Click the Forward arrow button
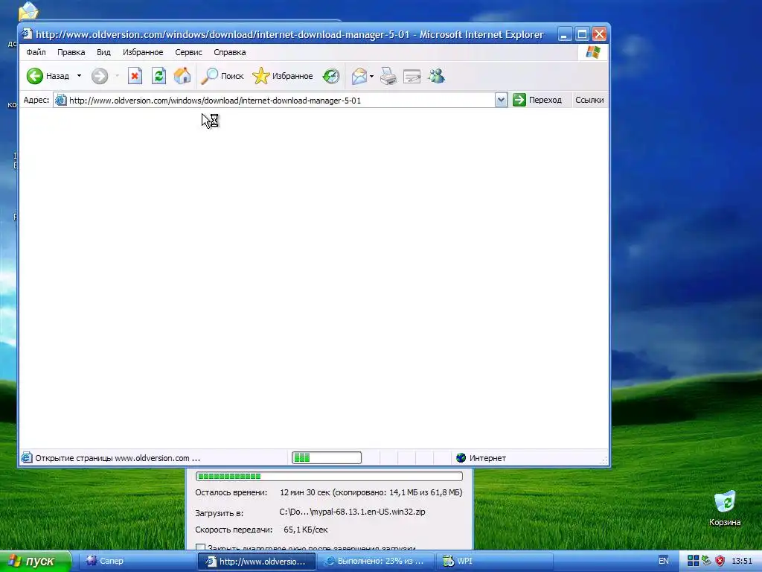 (100, 76)
